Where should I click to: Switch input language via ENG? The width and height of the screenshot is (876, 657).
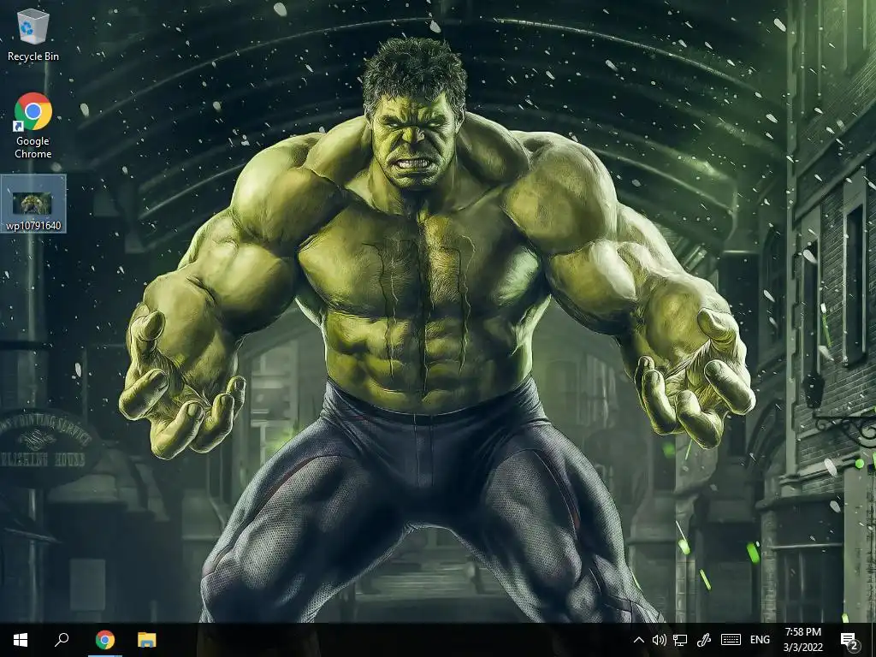click(760, 640)
